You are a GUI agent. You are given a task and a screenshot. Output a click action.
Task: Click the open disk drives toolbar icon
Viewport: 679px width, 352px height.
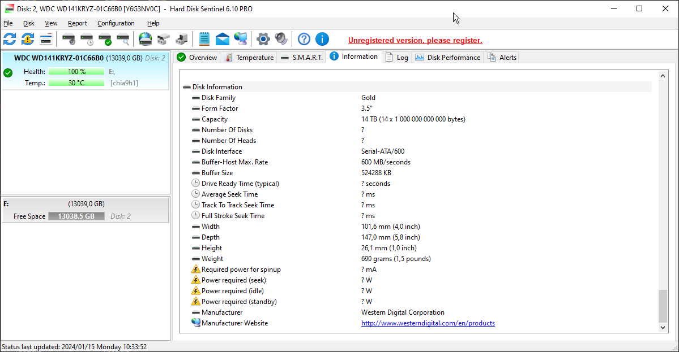(163, 40)
